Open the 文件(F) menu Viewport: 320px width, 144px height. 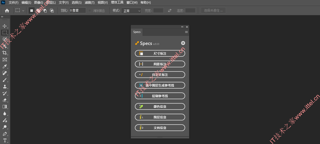pyautogui.click(x=13, y=3)
